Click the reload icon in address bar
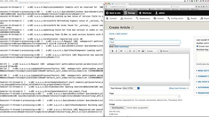The width and height of the screenshot is (209, 117). pyautogui.click(x=171, y=6)
